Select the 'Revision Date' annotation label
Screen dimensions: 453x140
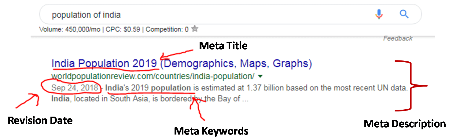tap(40, 121)
